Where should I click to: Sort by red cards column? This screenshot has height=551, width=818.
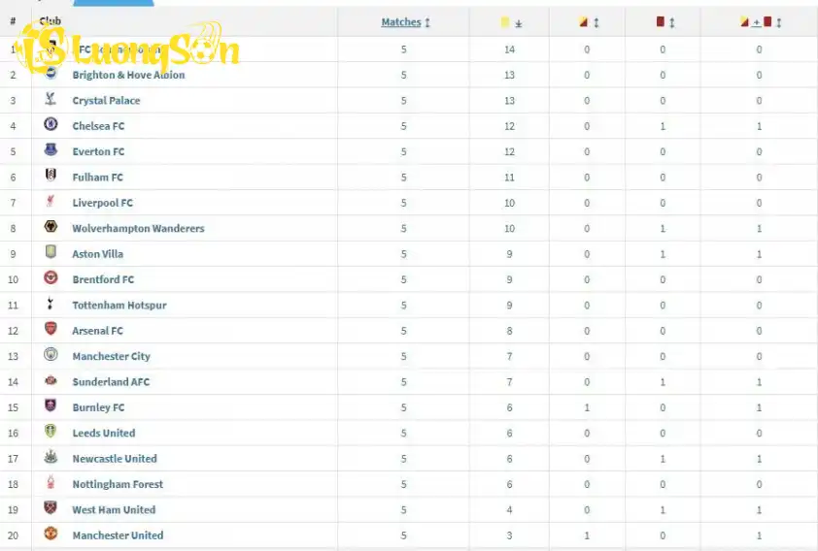point(665,22)
